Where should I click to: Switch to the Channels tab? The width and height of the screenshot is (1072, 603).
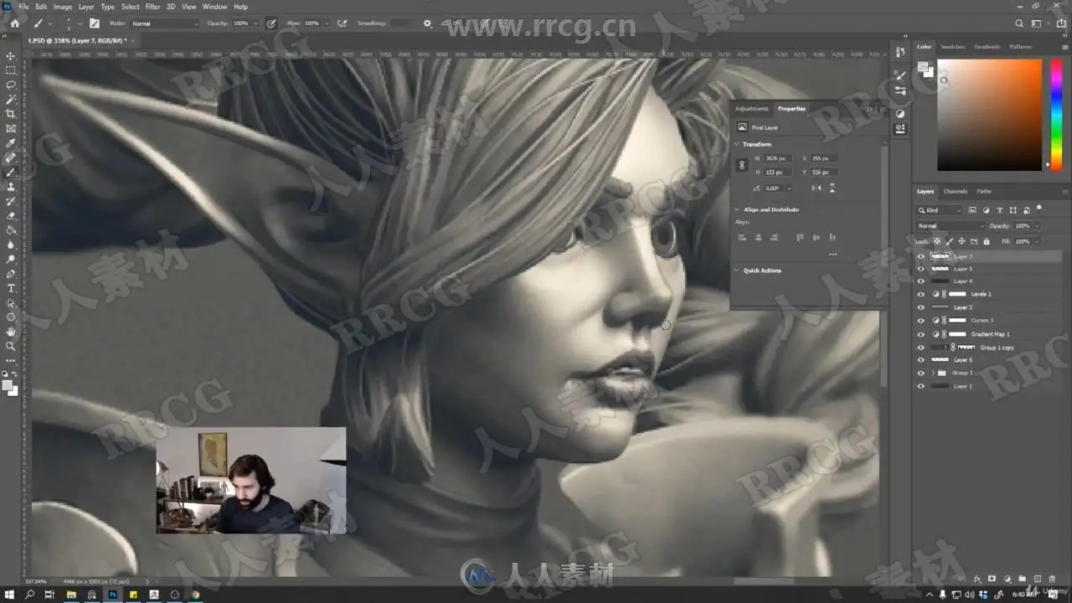(x=955, y=191)
